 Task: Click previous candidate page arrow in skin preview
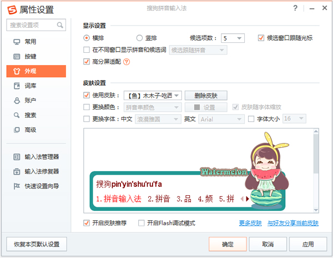(242, 199)
